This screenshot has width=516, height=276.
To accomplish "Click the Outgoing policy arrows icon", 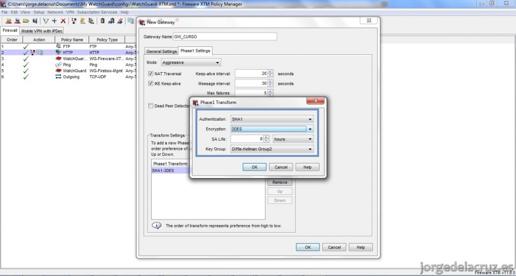I will (58, 77).
